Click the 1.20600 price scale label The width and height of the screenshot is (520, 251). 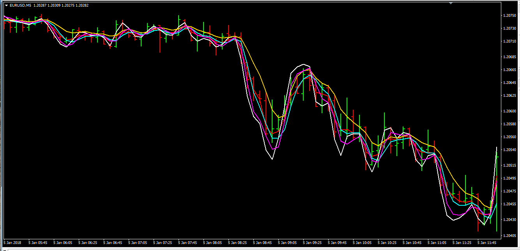(x=509, y=111)
